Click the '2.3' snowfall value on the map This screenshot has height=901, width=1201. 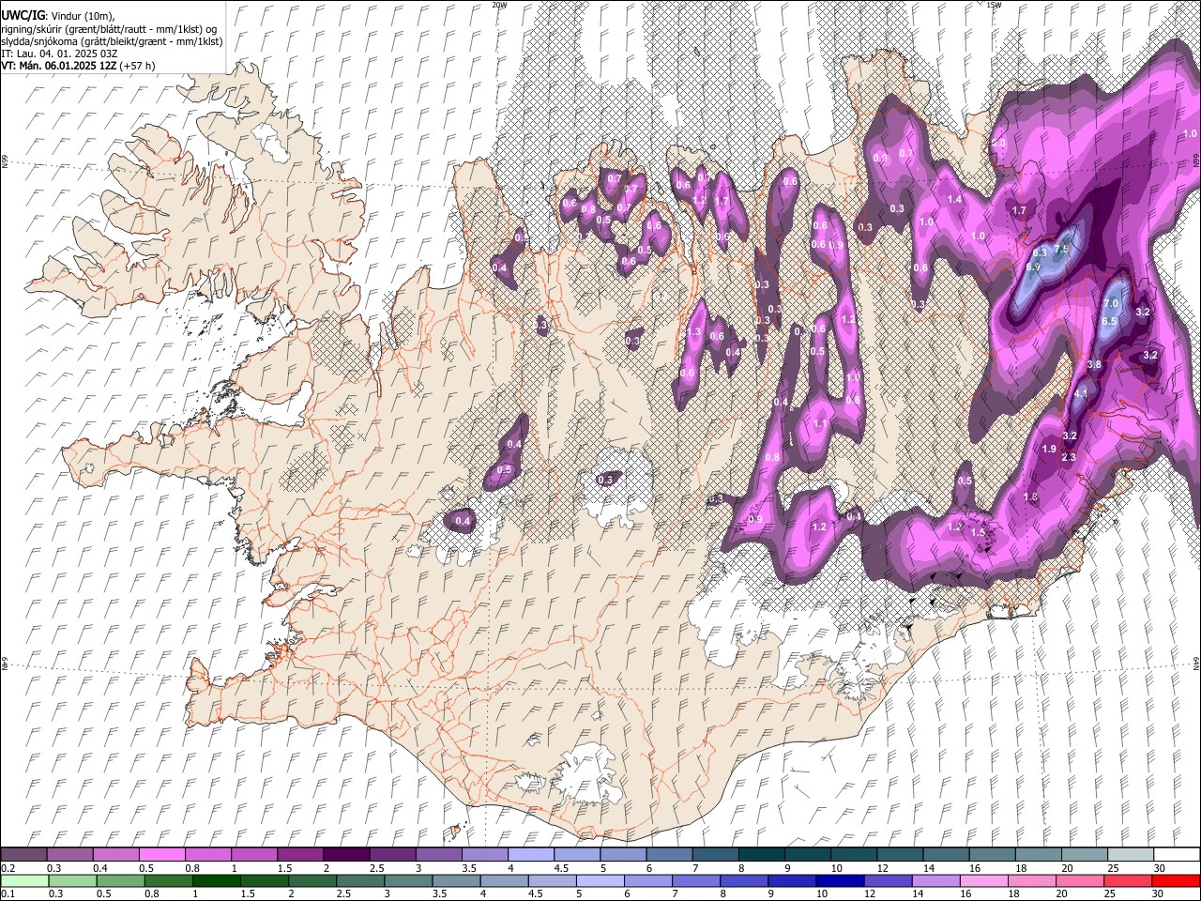[x=1069, y=457]
